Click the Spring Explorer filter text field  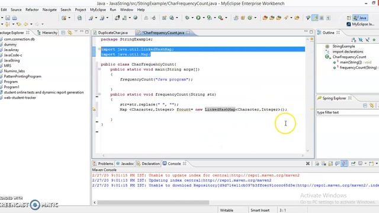[x=348, y=112]
